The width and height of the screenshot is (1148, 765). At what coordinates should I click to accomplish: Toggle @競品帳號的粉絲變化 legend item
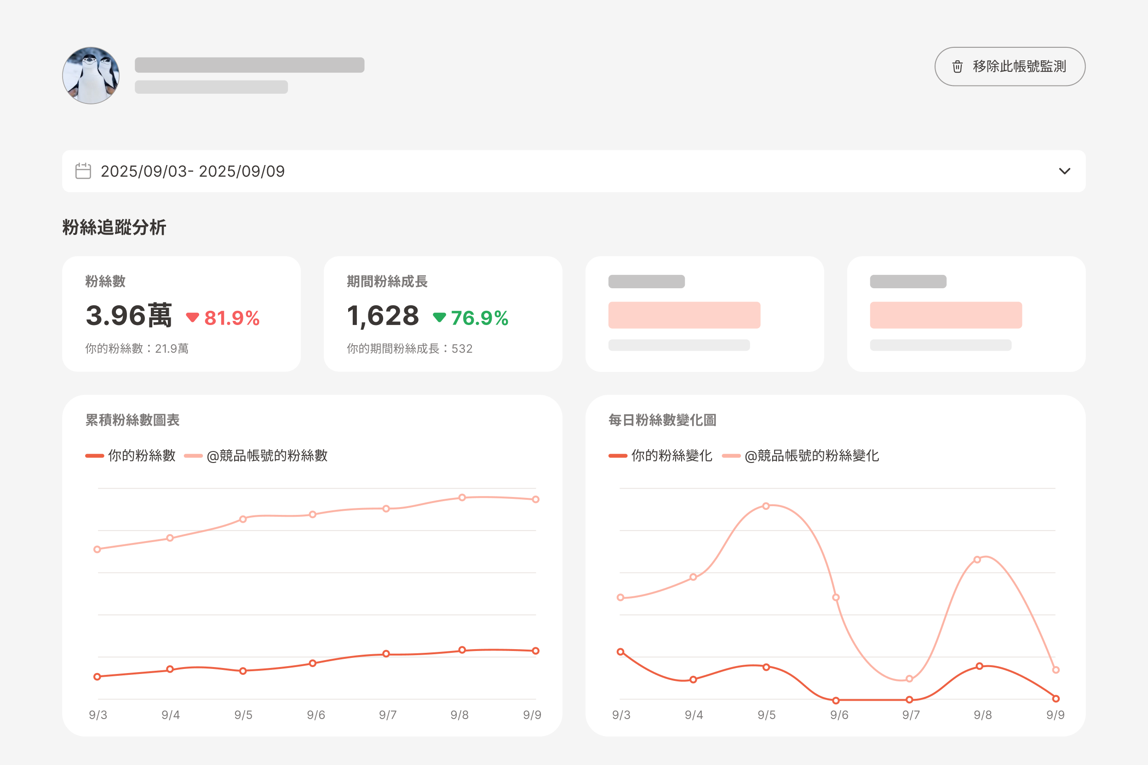click(x=800, y=456)
